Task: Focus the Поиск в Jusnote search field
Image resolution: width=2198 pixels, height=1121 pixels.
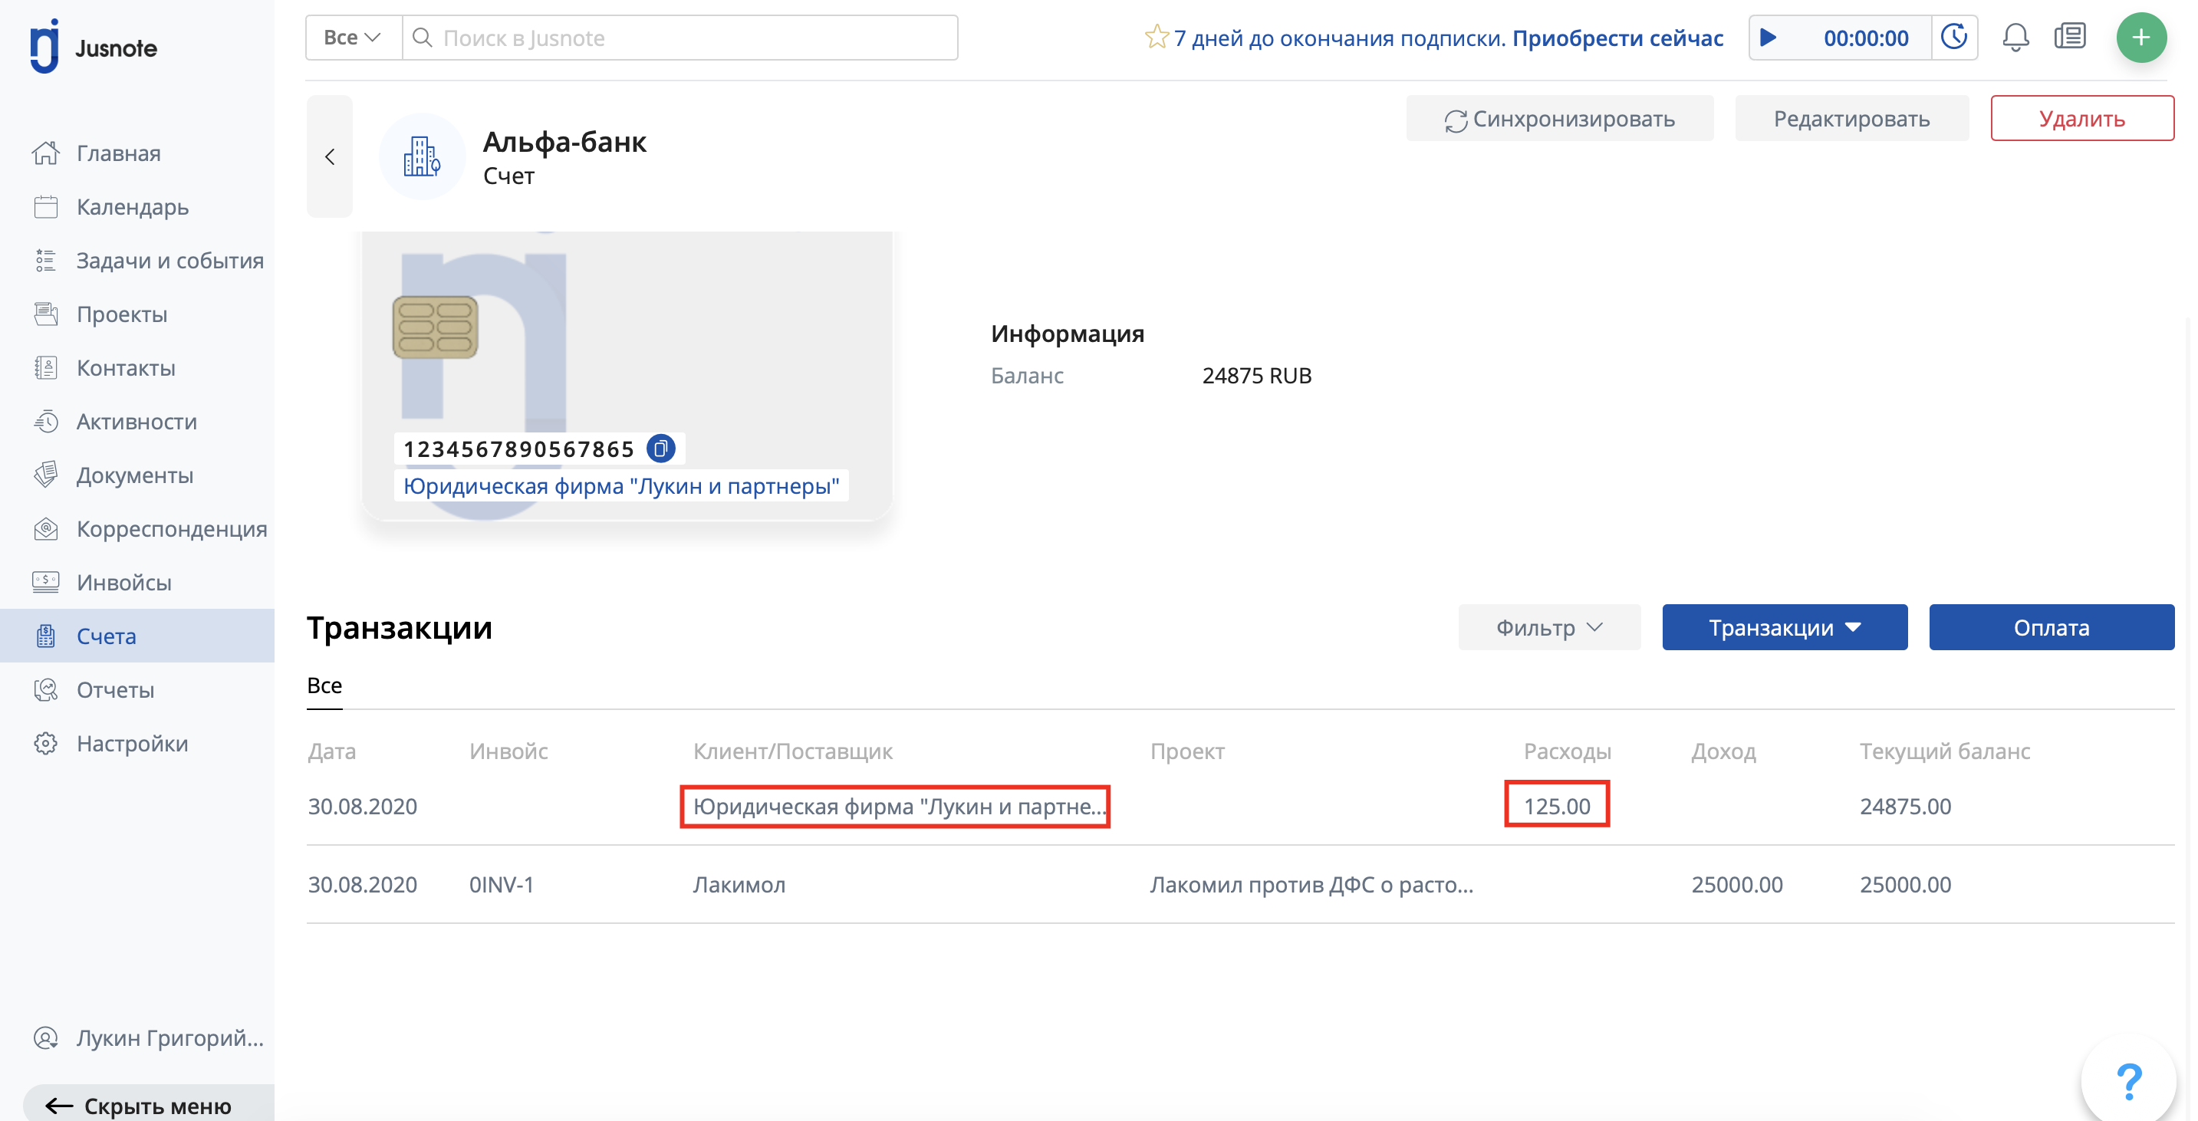Action: coord(680,38)
